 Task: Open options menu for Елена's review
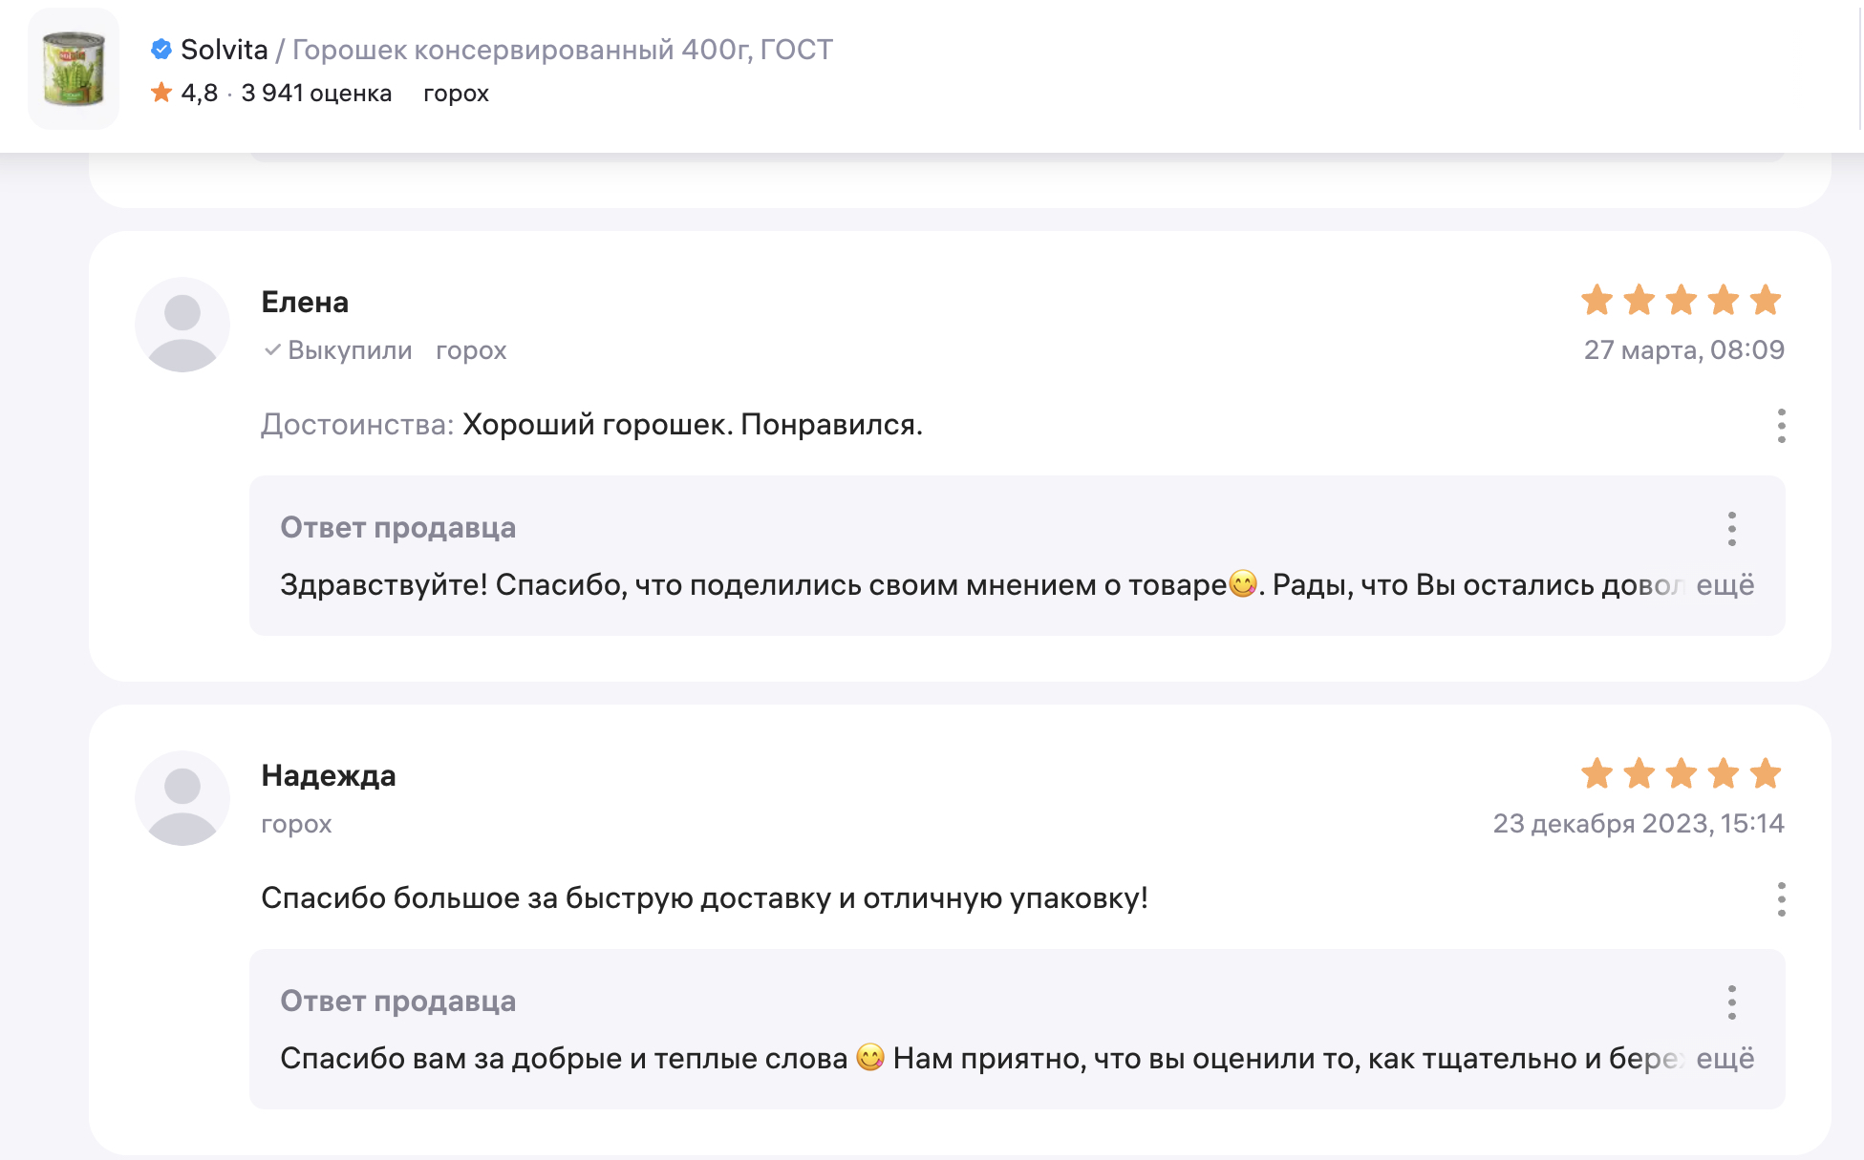click(1781, 426)
